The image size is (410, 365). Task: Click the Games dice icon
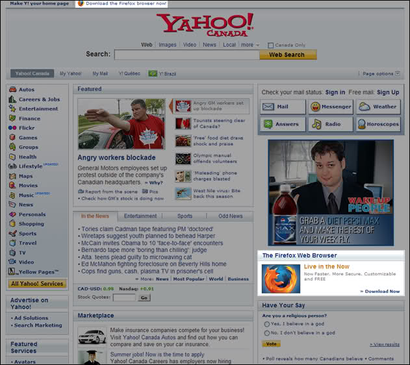(x=12, y=137)
